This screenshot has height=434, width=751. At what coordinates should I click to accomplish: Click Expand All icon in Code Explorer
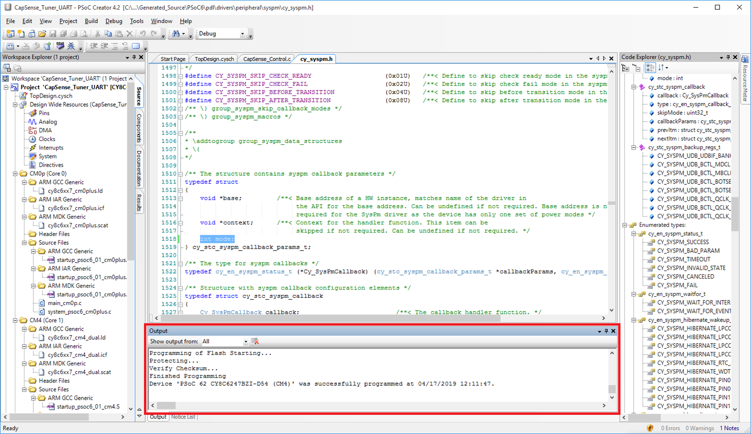626,68
